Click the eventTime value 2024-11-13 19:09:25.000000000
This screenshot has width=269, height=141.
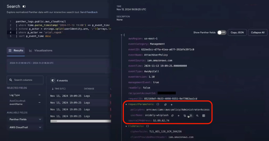(165, 66)
